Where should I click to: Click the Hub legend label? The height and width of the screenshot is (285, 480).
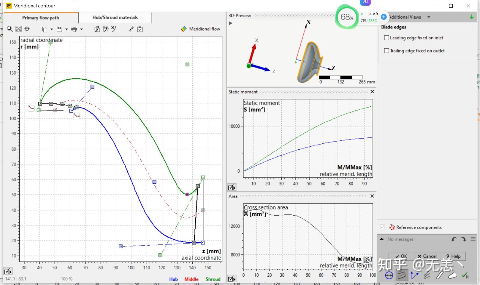173,279
